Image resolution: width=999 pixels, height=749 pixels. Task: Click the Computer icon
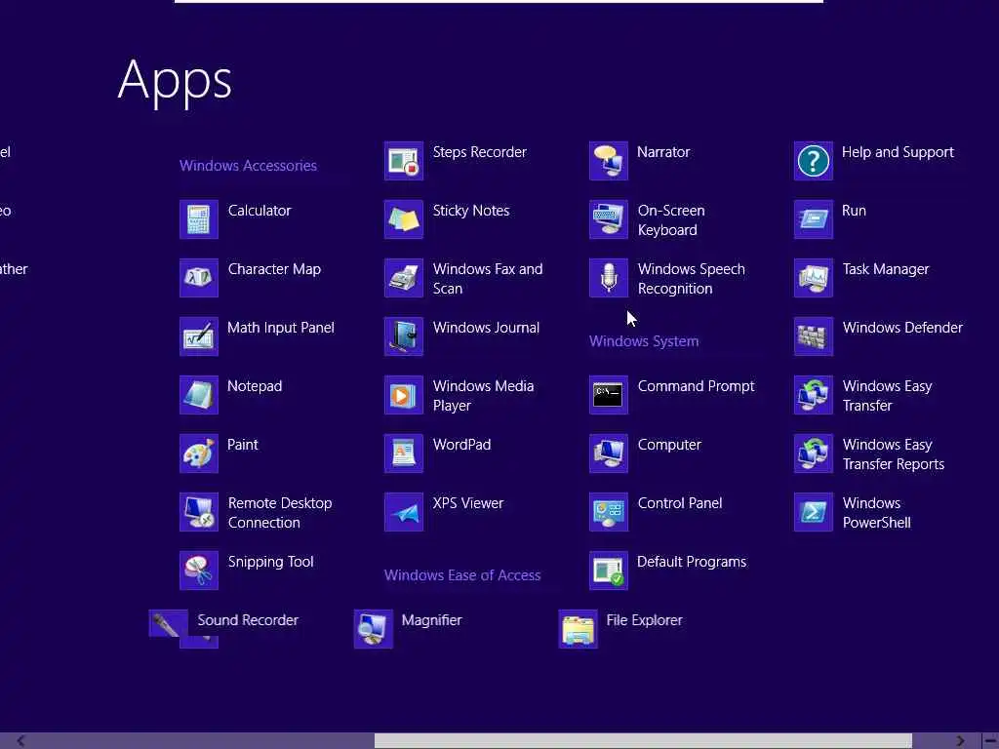[x=609, y=453]
